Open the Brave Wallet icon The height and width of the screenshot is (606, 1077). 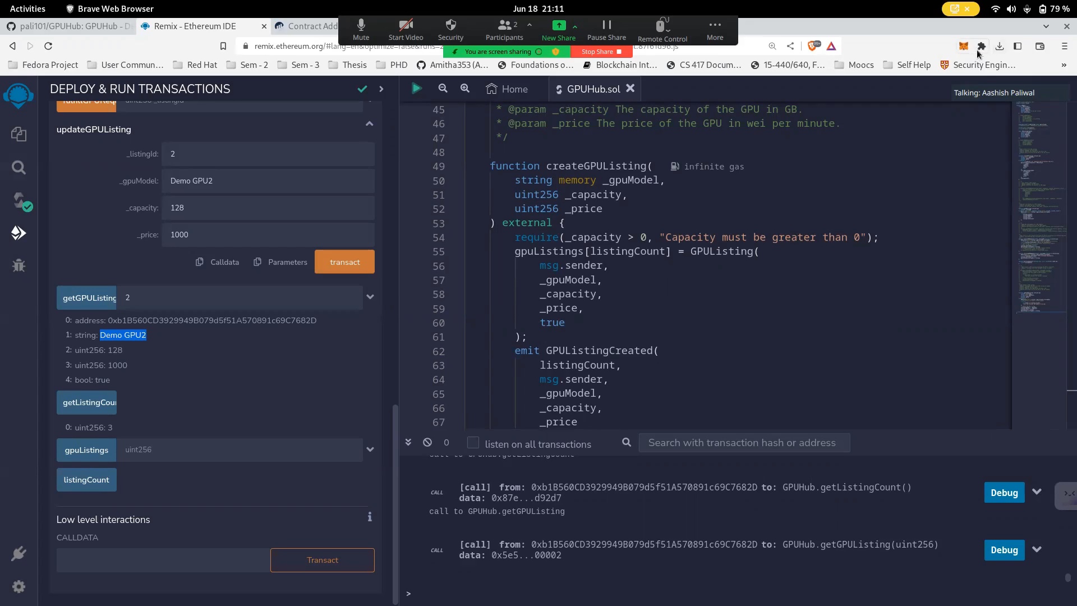click(1039, 46)
